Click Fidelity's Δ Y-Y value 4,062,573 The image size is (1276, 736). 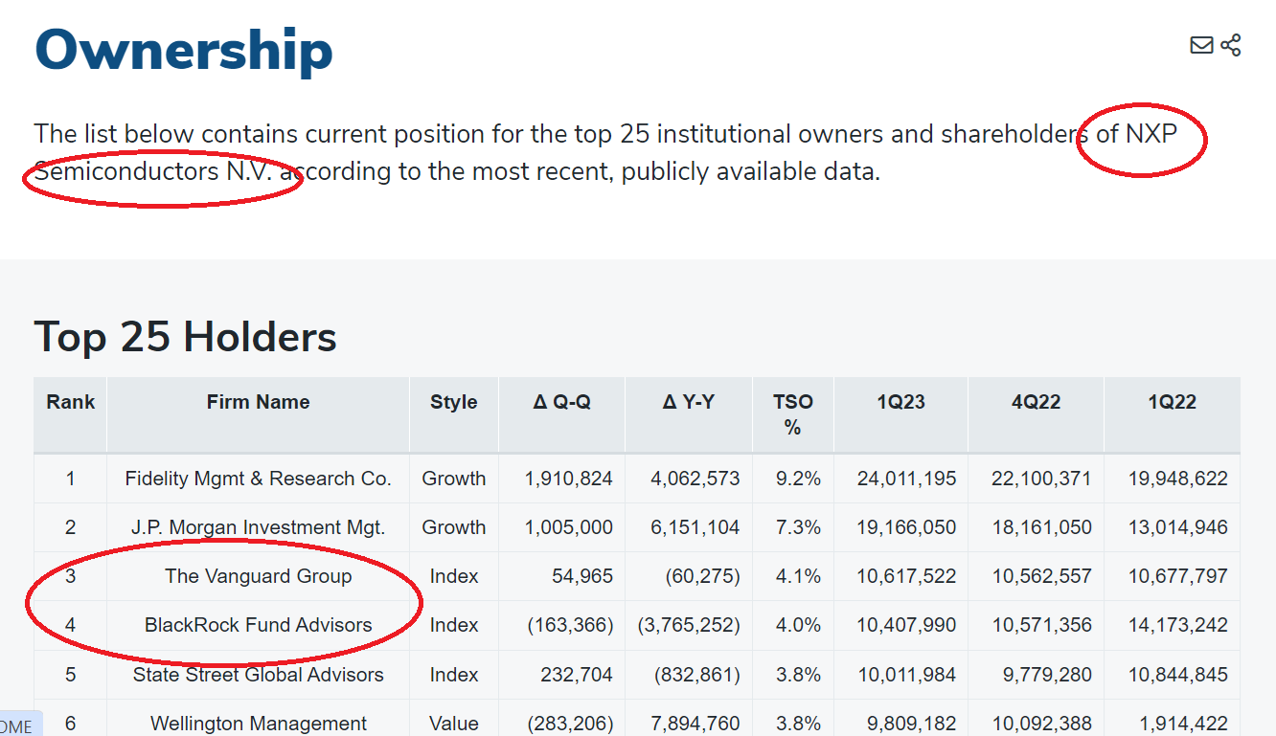[x=695, y=479]
